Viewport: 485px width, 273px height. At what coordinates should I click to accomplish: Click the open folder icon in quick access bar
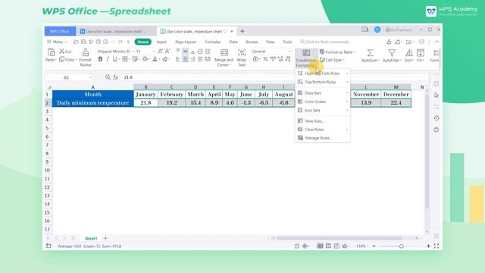76,42
